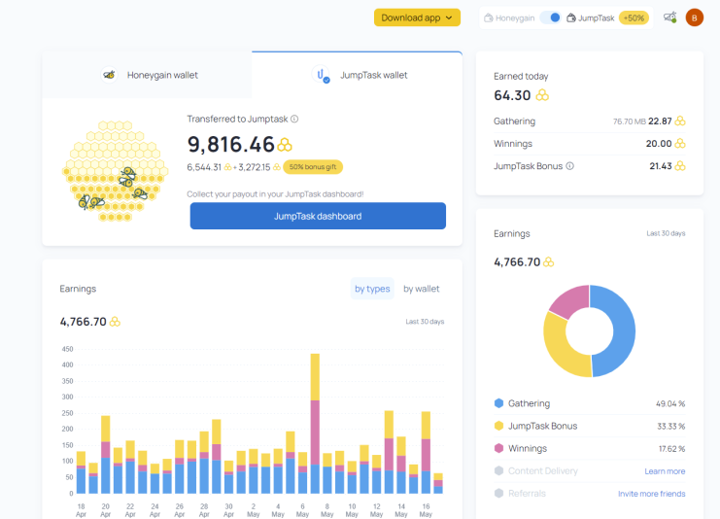Click the Winnings pink hexagon legend icon
Viewport: 720px width, 519px height.
[x=498, y=448]
